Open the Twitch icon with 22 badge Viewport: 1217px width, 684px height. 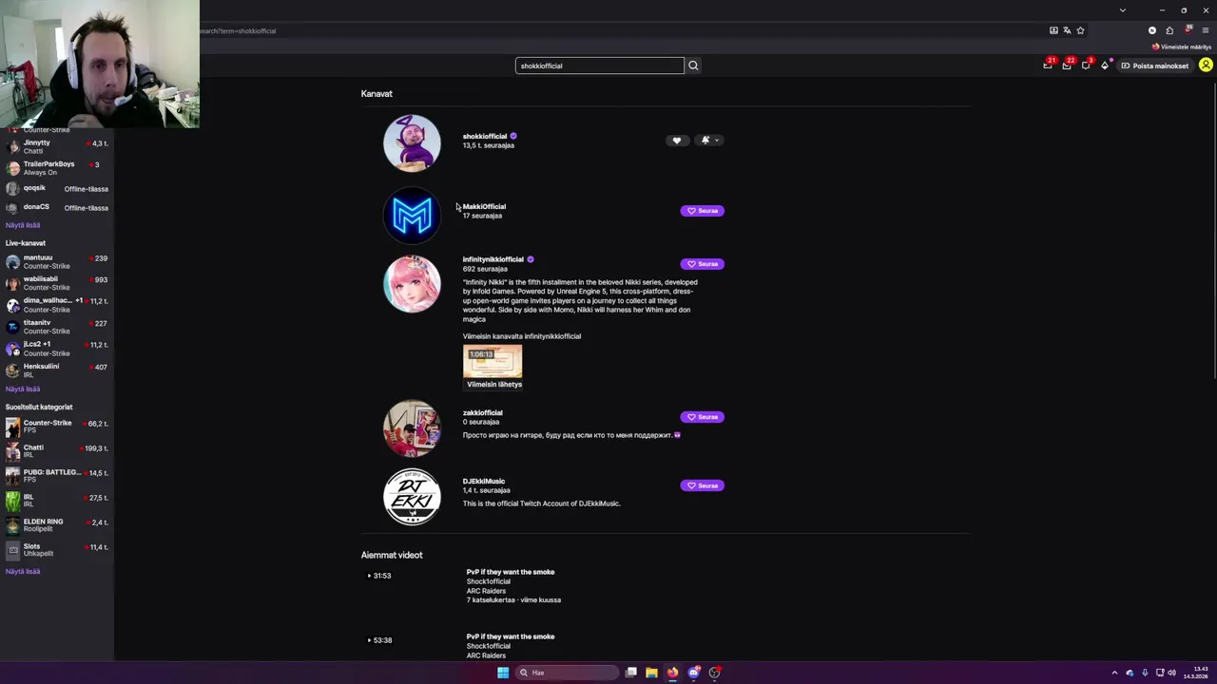point(1067,66)
